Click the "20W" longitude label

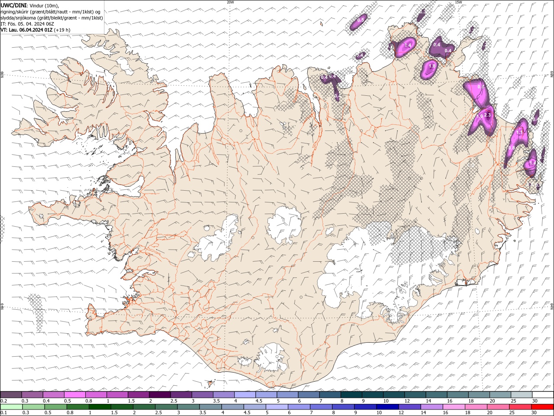(230, 2)
